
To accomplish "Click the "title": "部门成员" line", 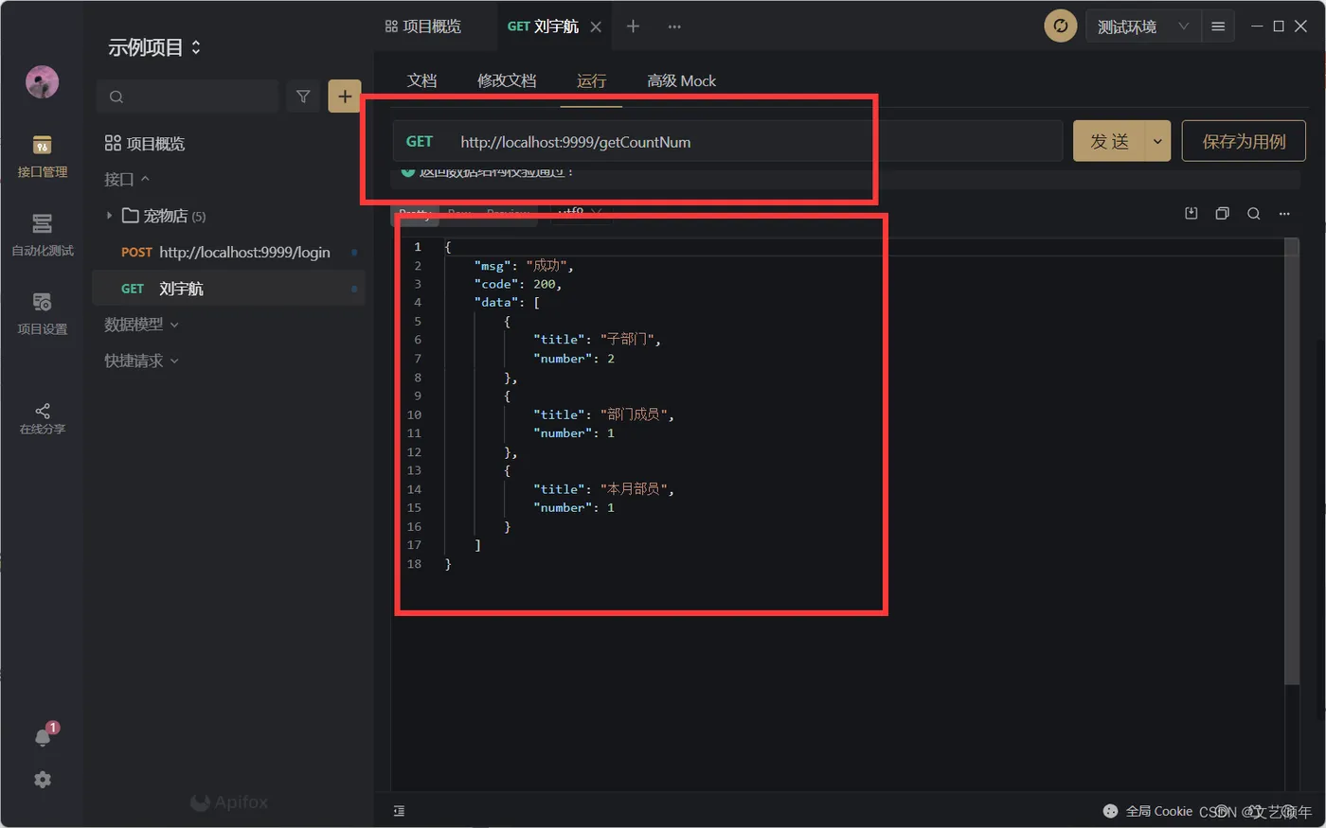I will click(603, 414).
